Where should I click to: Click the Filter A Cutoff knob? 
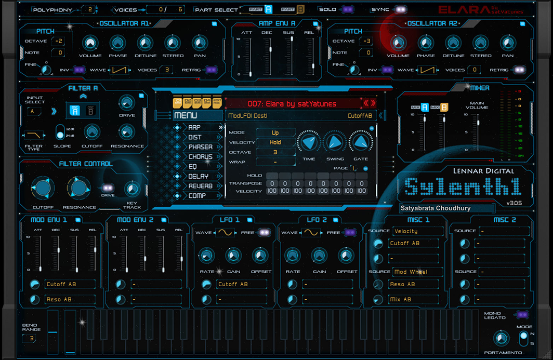tap(91, 132)
